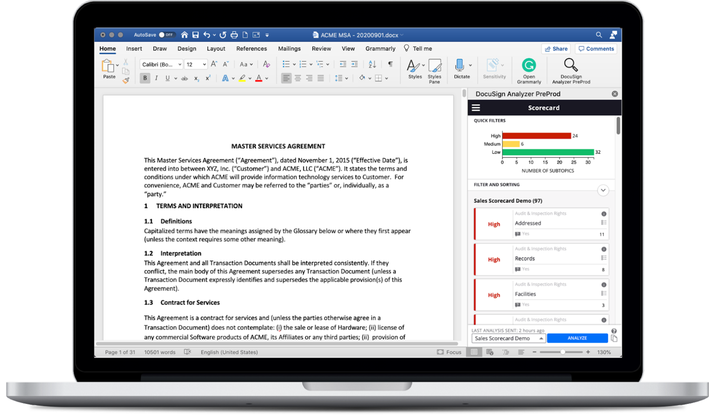
Task: Open the Comments button
Action: [x=596, y=49]
